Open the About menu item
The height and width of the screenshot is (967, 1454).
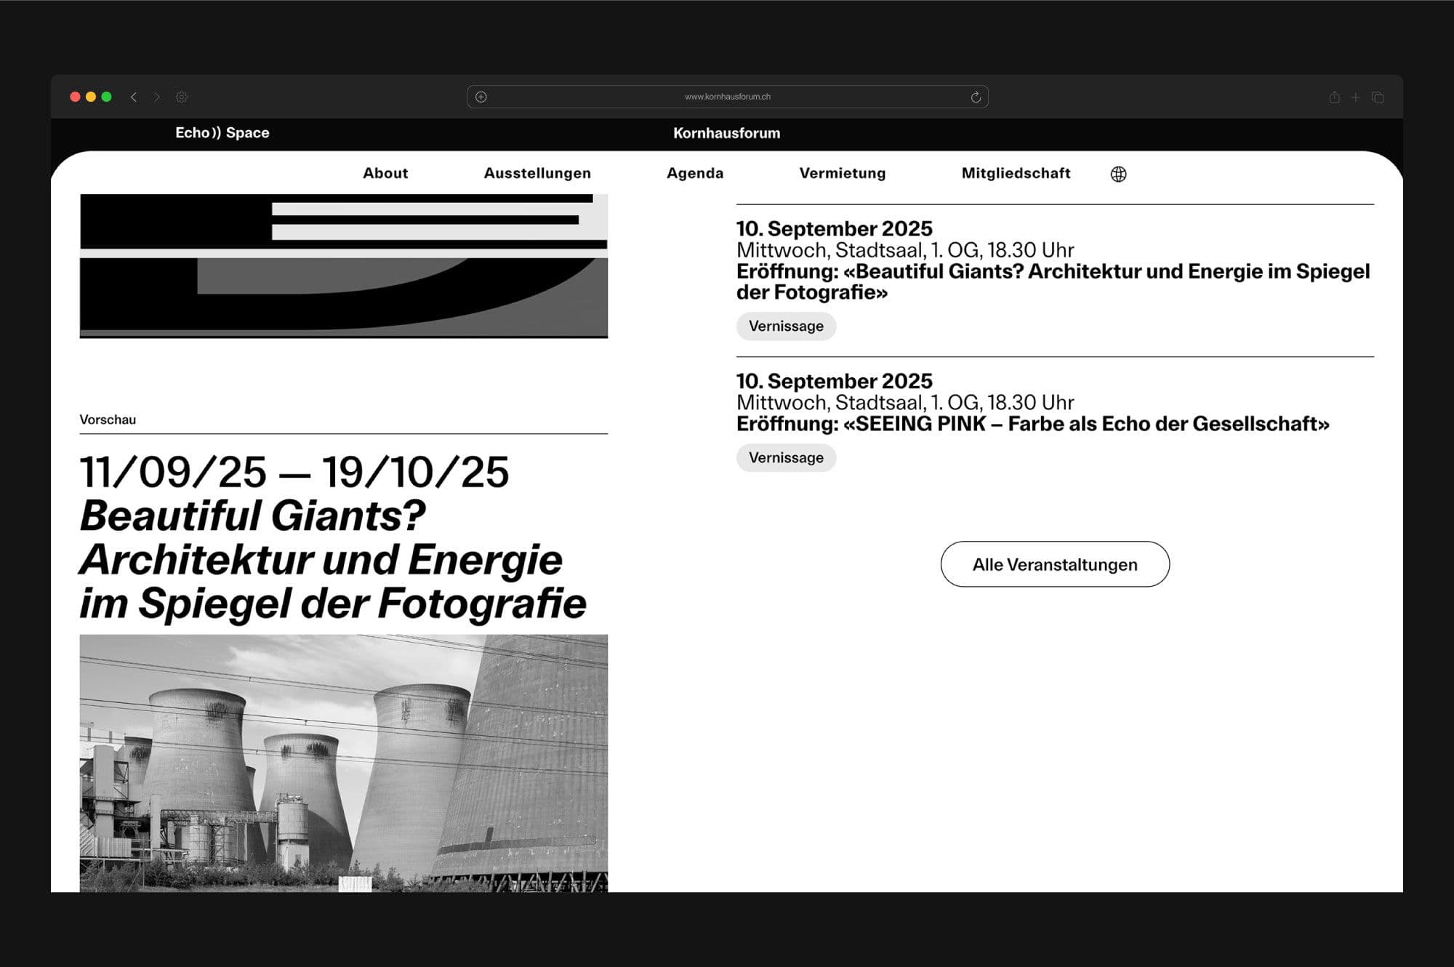[x=385, y=173]
